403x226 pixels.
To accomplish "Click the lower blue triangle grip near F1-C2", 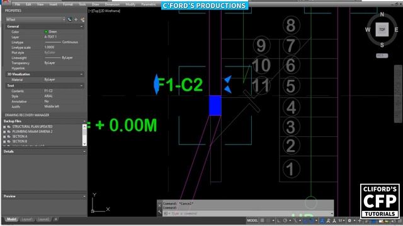I will (228, 89).
